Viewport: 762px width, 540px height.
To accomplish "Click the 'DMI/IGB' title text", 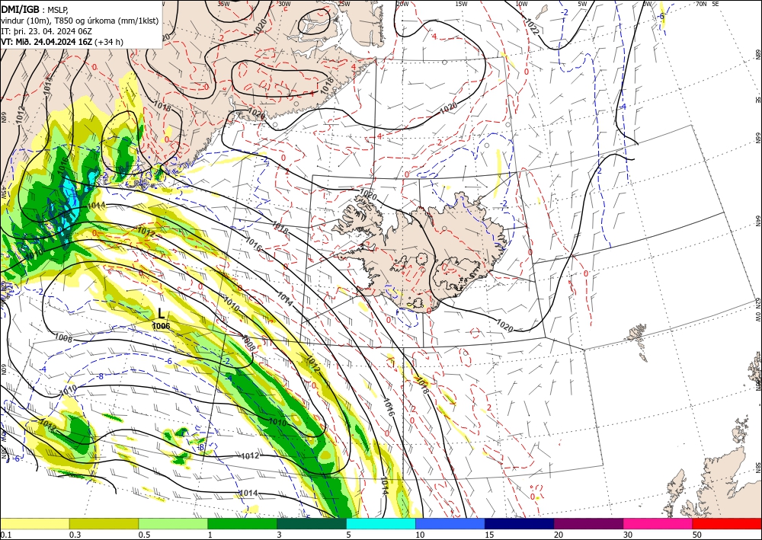I will 21,8.
